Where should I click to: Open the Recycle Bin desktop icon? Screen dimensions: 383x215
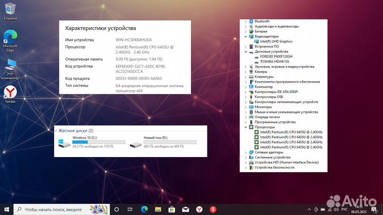pyautogui.click(x=10, y=11)
